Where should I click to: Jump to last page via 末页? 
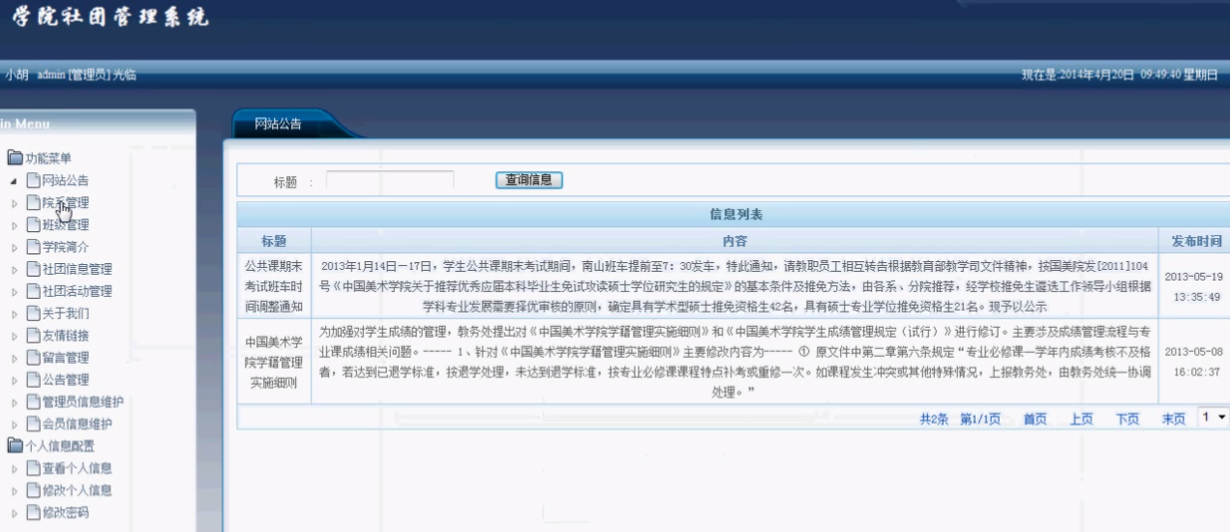click(1173, 419)
